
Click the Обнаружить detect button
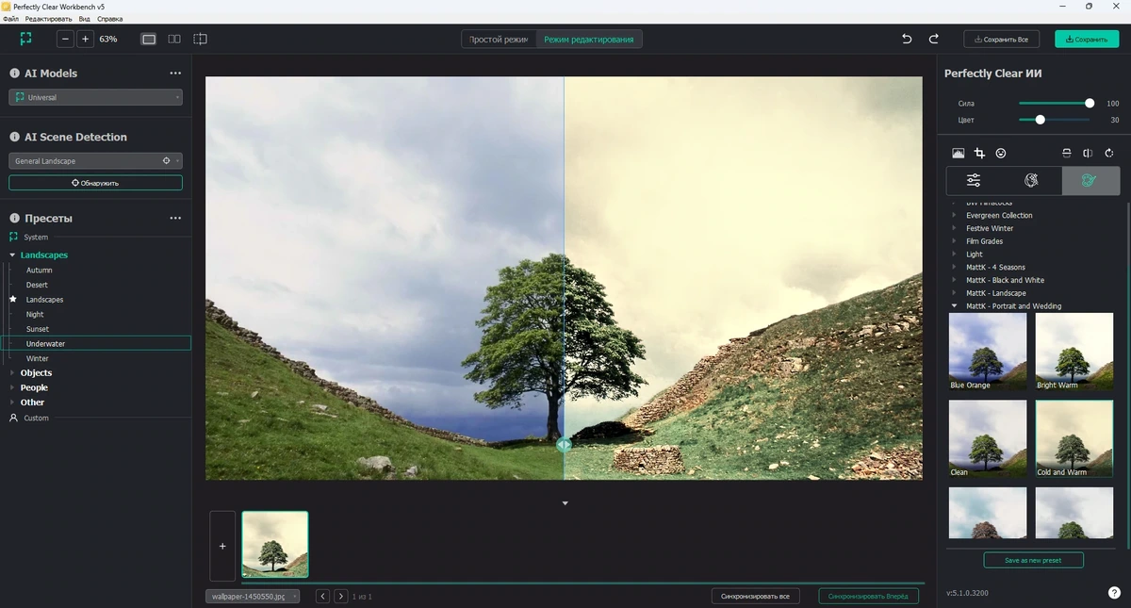[95, 183]
